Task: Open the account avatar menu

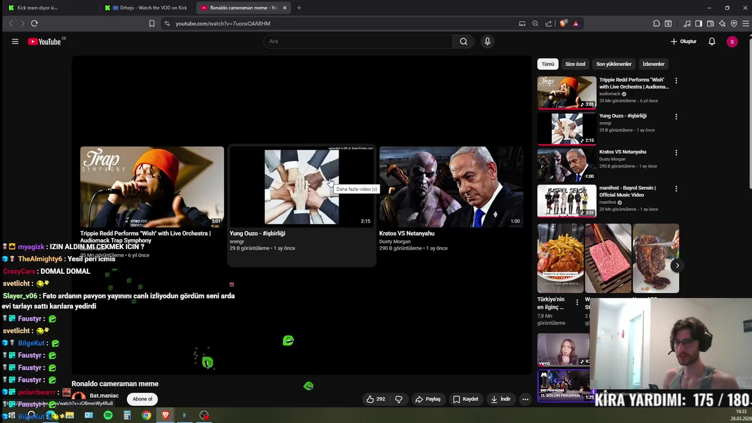Action: coord(732,41)
